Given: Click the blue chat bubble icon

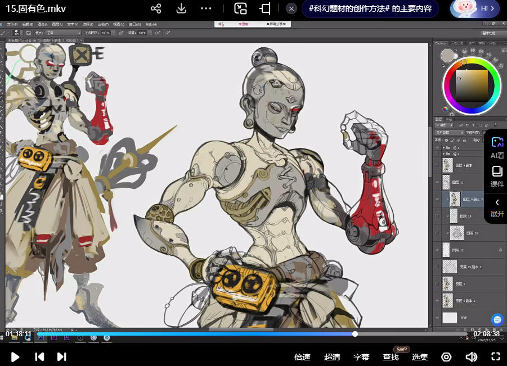Looking at the screenshot, I should click(x=497, y=319).
